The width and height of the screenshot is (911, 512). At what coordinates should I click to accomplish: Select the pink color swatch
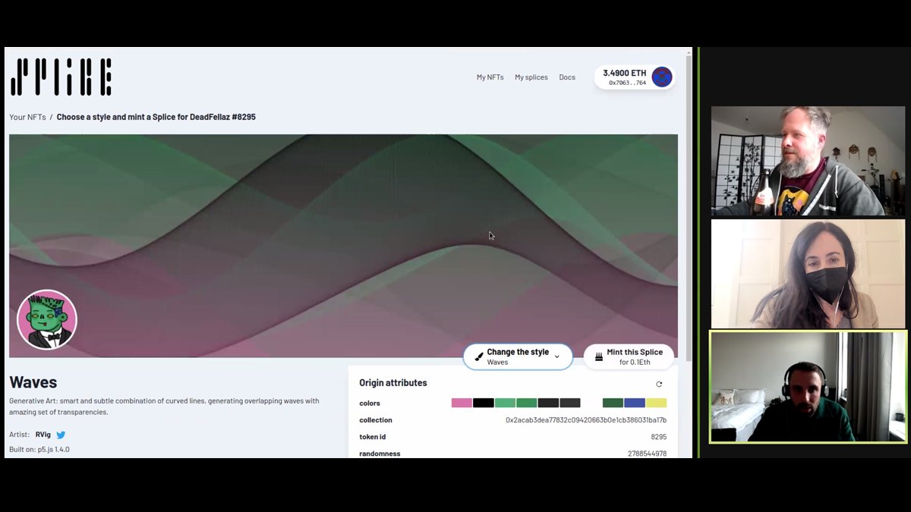pos(462,403)
